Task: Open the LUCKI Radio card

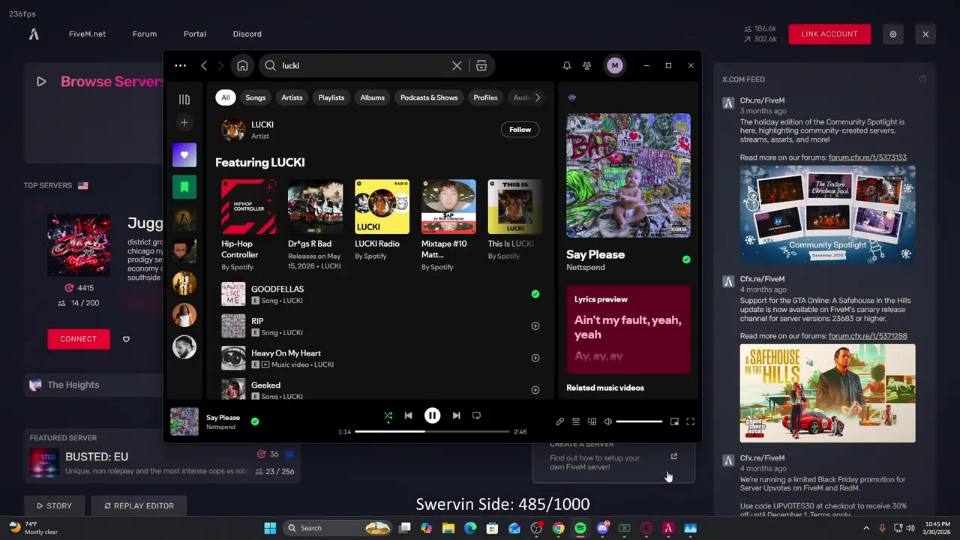Action: pyautogui.click(x=382, y=225)
